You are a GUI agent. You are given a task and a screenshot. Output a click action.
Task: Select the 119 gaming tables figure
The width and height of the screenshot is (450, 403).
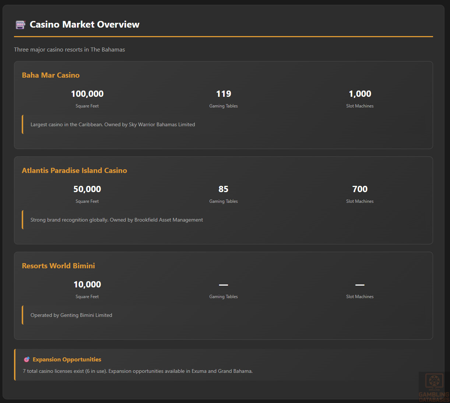pyautogui.click(x=224, y=94)
